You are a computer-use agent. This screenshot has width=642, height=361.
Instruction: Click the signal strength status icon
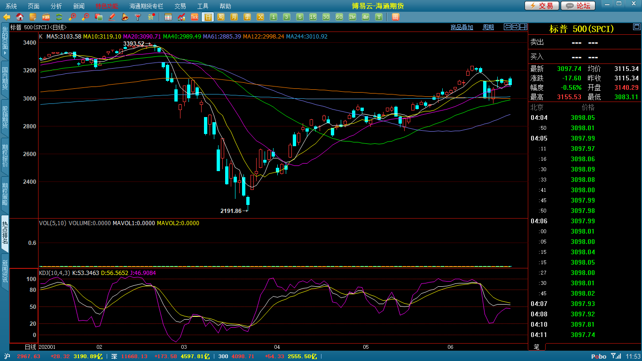click(615, 357)
